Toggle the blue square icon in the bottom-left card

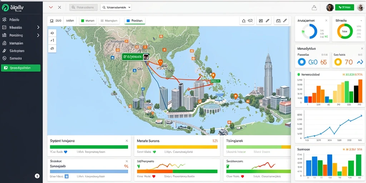coord(66,177)
